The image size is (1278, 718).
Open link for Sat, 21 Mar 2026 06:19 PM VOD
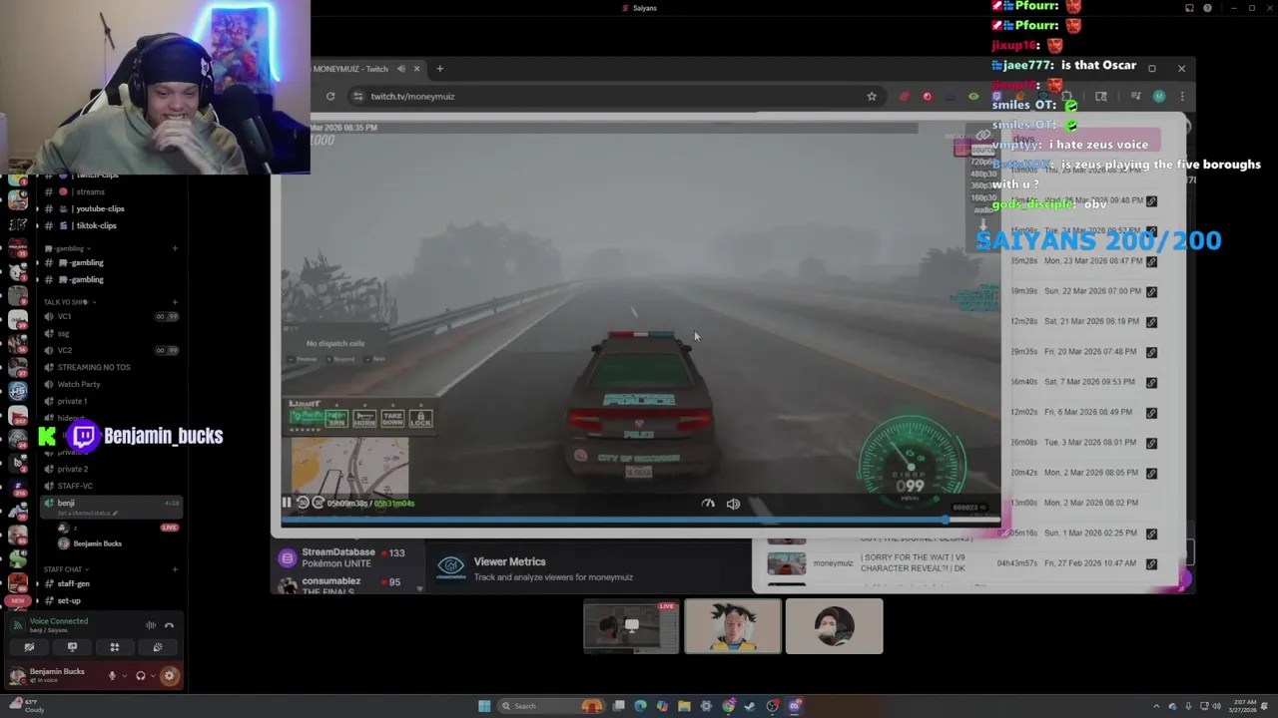[1151, 322]
